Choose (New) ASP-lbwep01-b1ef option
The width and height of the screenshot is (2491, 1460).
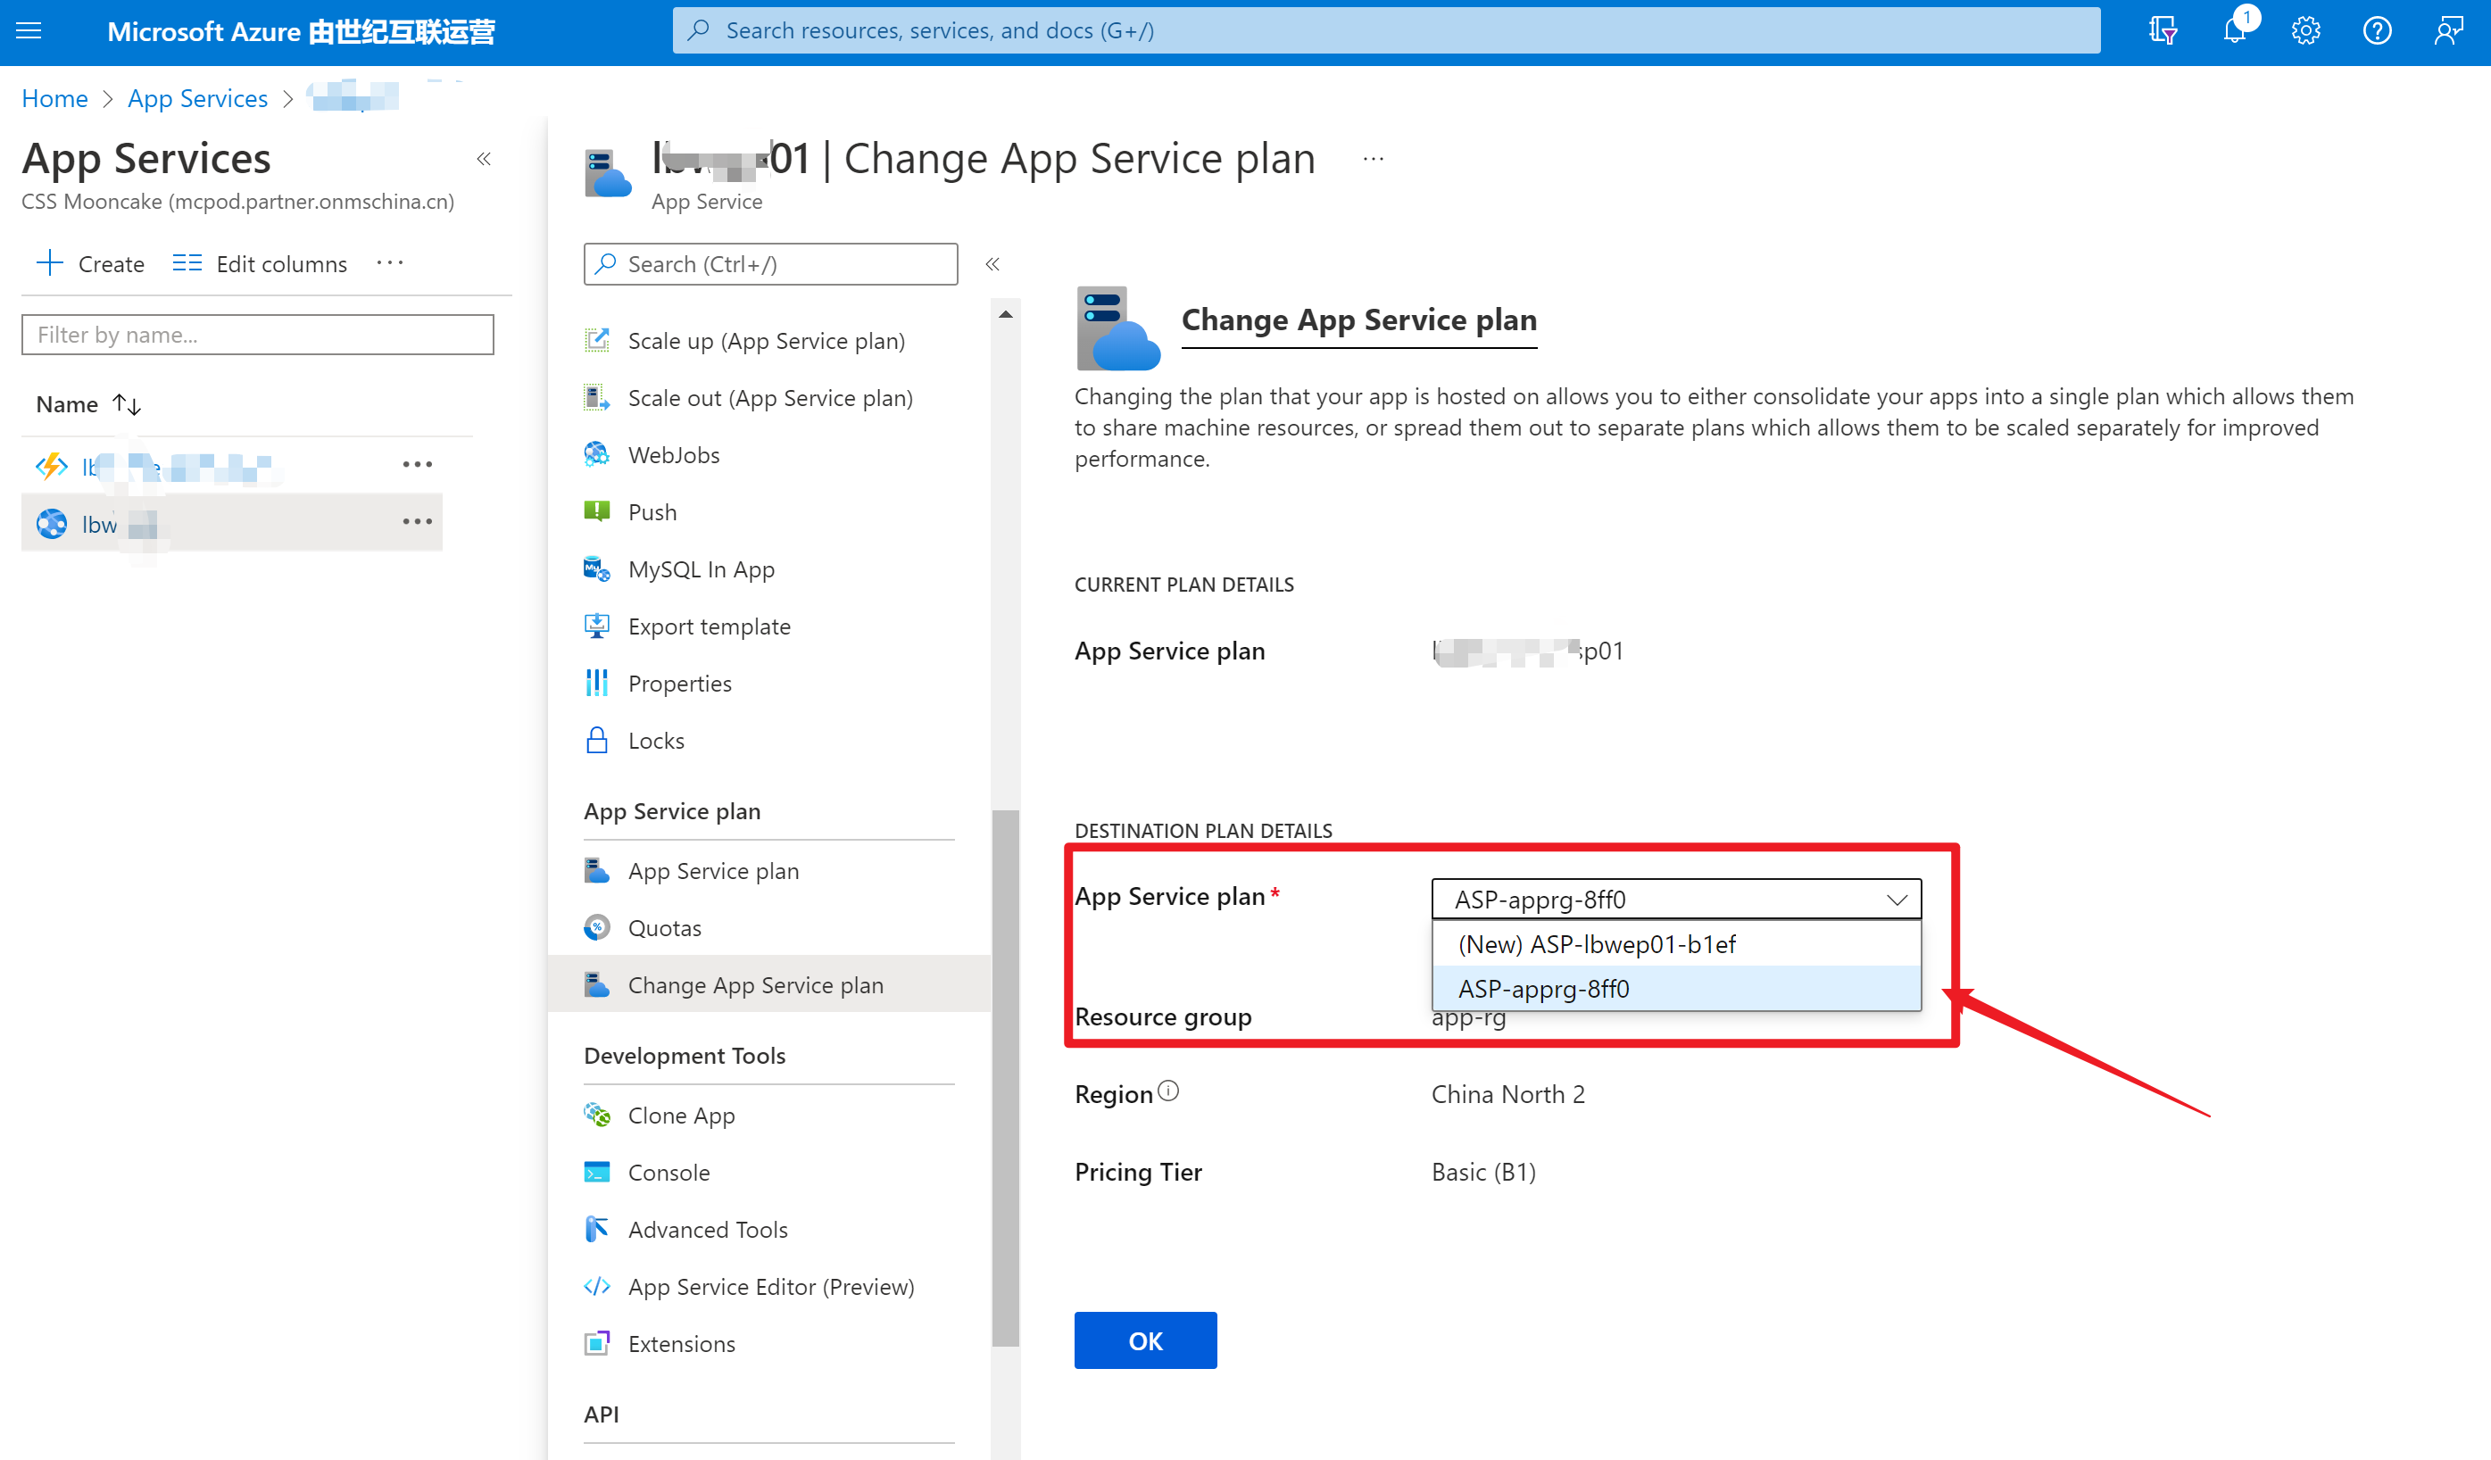click(x=1597, y=944)
